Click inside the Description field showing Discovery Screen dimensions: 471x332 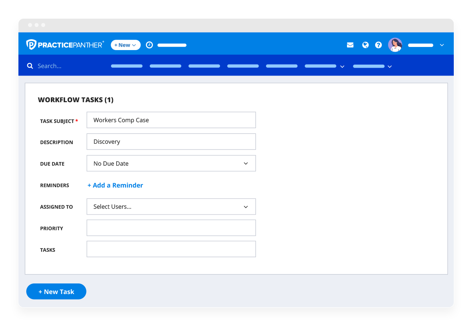coord(171,141)
